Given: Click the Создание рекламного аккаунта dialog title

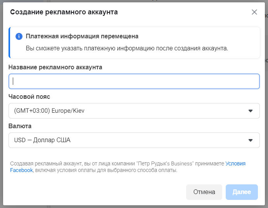Looking at the screenshot, I should pyautogui.click(x=64, y=12).
